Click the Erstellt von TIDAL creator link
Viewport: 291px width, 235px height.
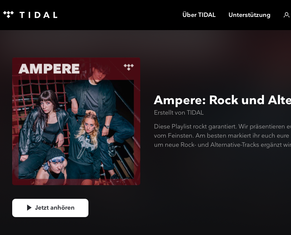pyautogui.click(x=179, y=113)
